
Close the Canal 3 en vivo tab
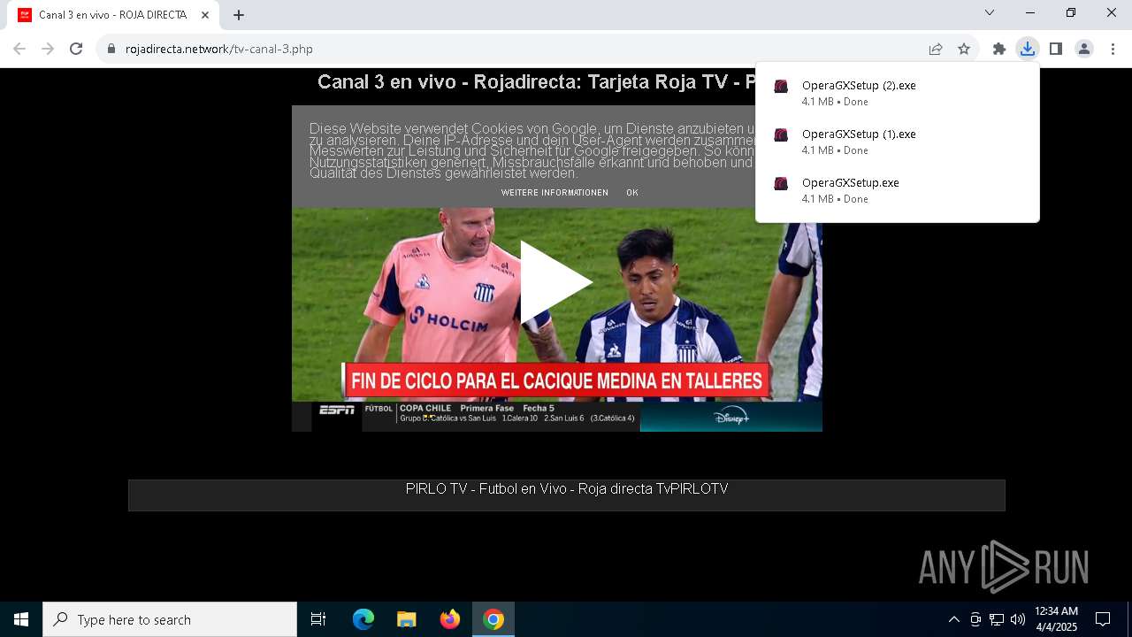(x=205, y=15)
